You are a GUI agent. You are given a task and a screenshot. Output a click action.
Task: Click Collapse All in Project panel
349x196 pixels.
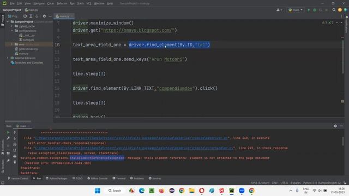point(37,16)
